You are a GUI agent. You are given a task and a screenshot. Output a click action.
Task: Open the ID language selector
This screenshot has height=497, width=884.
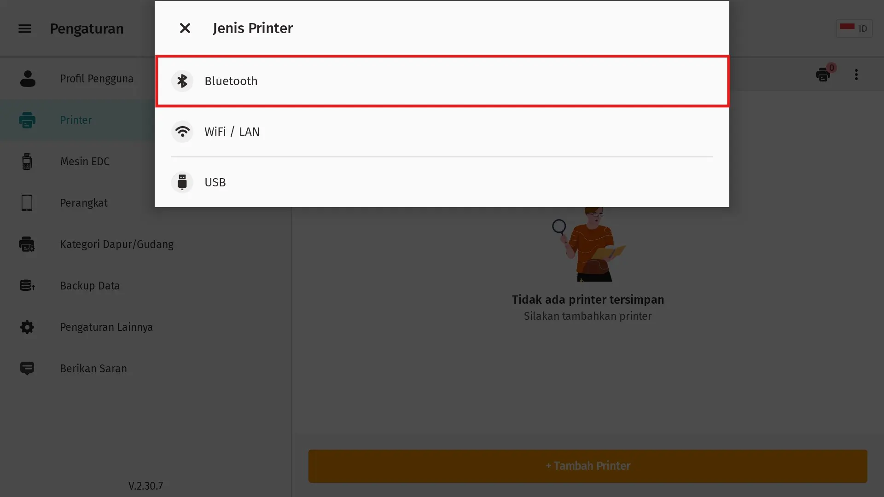(x=855, y=28)
